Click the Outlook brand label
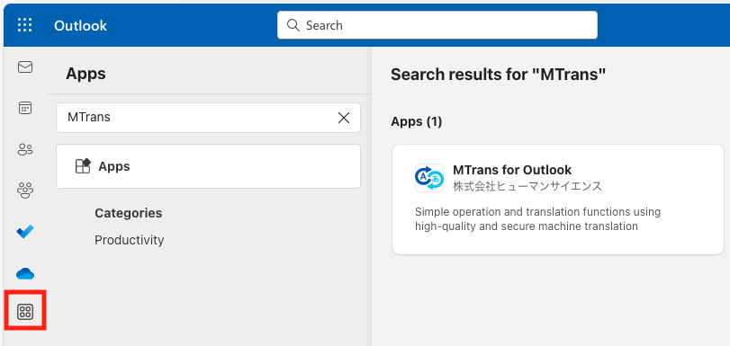The image size is (730, 346). tap(80, 25)
